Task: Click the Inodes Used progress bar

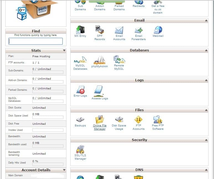Action: click(48, 130)
